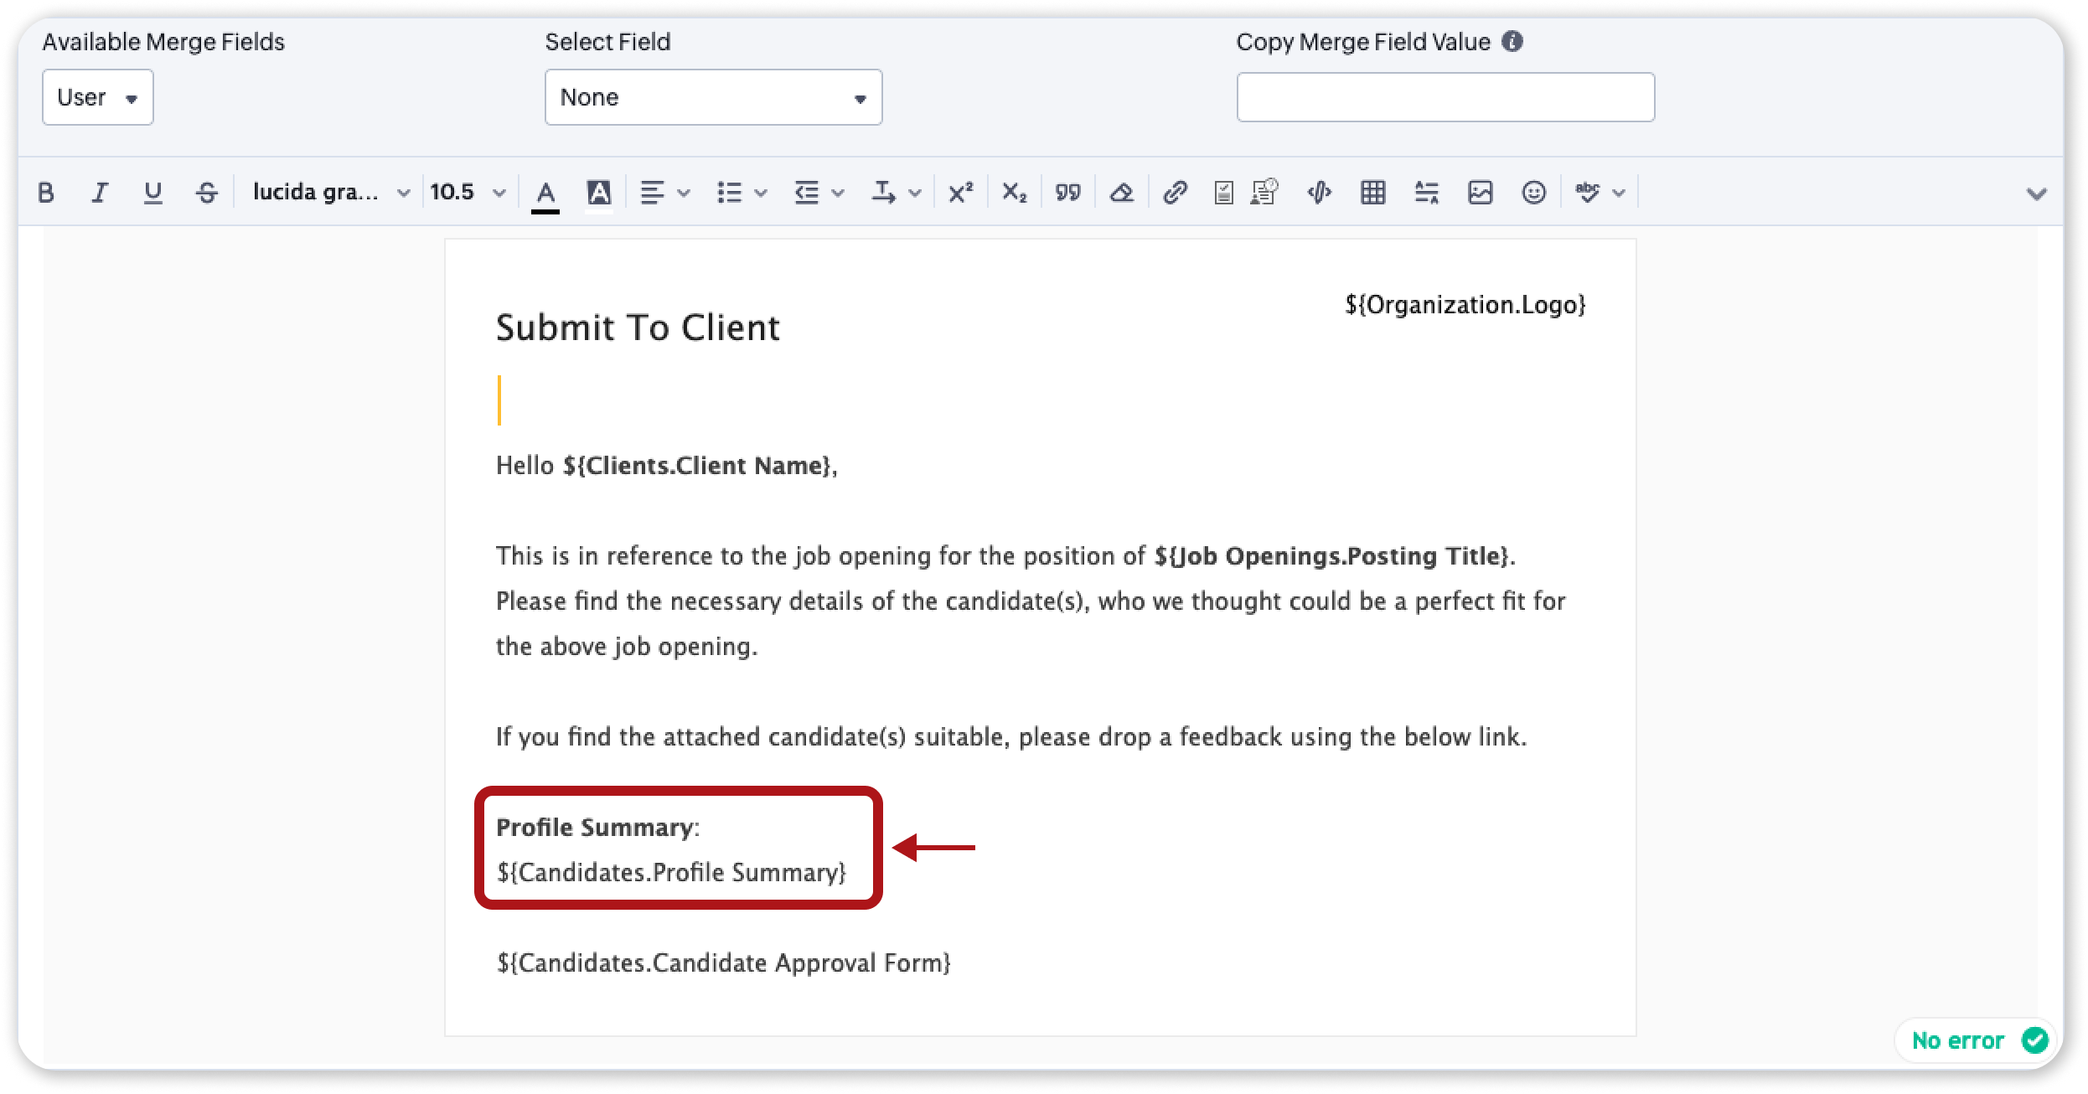
Task: Expand the Select Field None dropdown
Action: point(713,97)
